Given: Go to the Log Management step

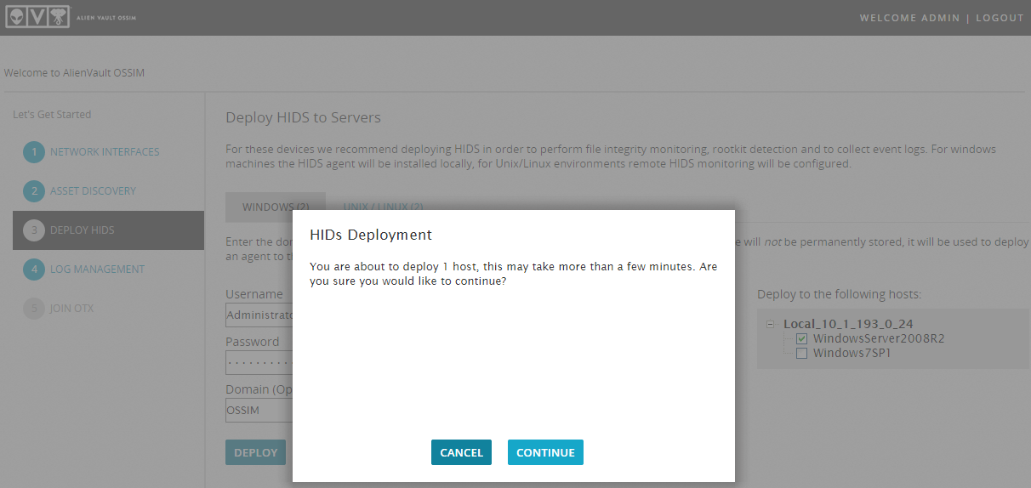Looking at the screenshot, I should click(97, 270).
